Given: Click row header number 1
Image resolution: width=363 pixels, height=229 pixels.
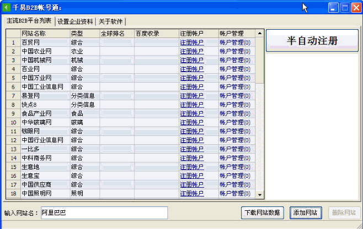Looking at the screenshot, I should point(13,42).
